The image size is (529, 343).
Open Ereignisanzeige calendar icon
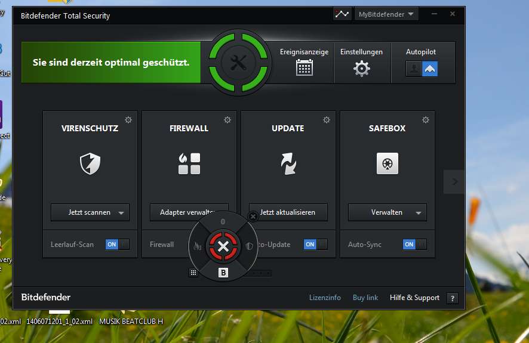click(x=305, y=67)
